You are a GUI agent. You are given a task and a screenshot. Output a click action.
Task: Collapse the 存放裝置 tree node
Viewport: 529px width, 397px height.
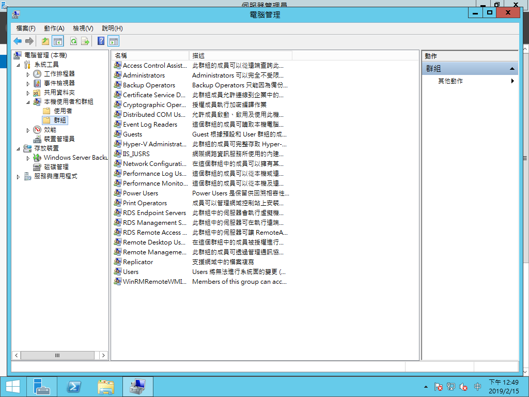tap(18, 148)
